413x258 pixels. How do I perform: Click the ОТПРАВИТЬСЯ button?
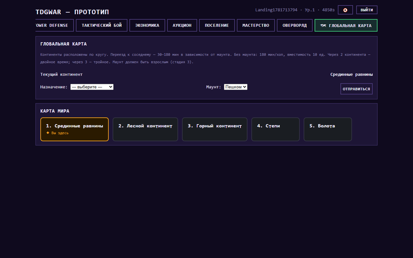357,89
